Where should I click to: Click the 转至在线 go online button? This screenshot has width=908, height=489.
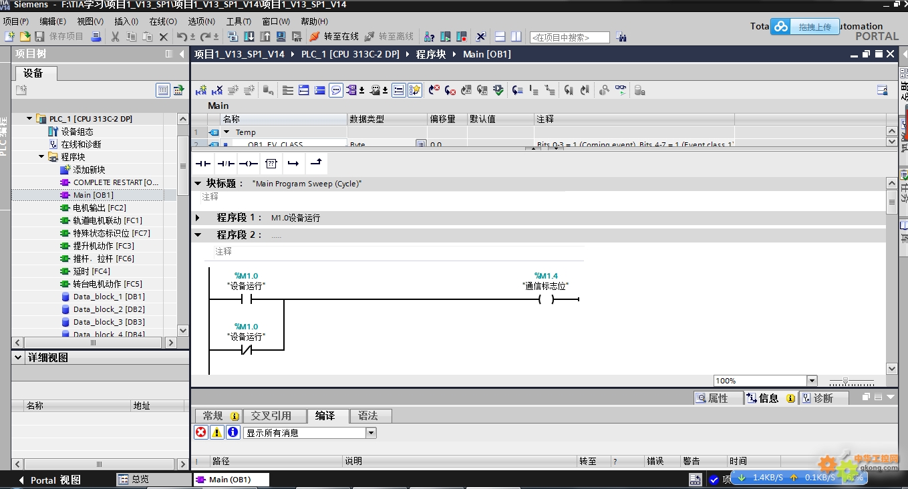click(334, 36)
